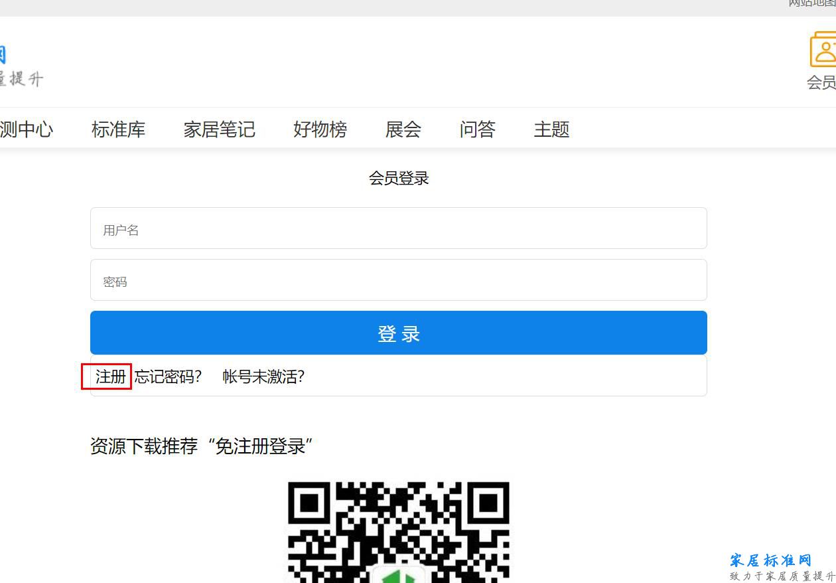Select 展会 in the navigation bar

click(403, 129)
